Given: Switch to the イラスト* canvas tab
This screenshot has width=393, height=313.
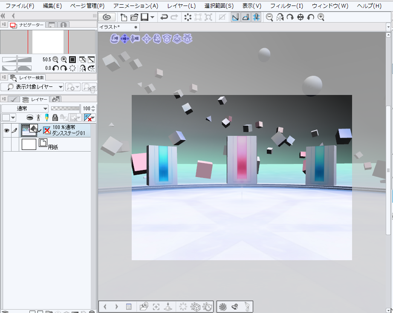Looking at the screenshot, I should [110, 27].
